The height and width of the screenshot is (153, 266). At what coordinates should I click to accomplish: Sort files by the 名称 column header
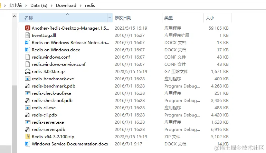[x=63, y=18]
